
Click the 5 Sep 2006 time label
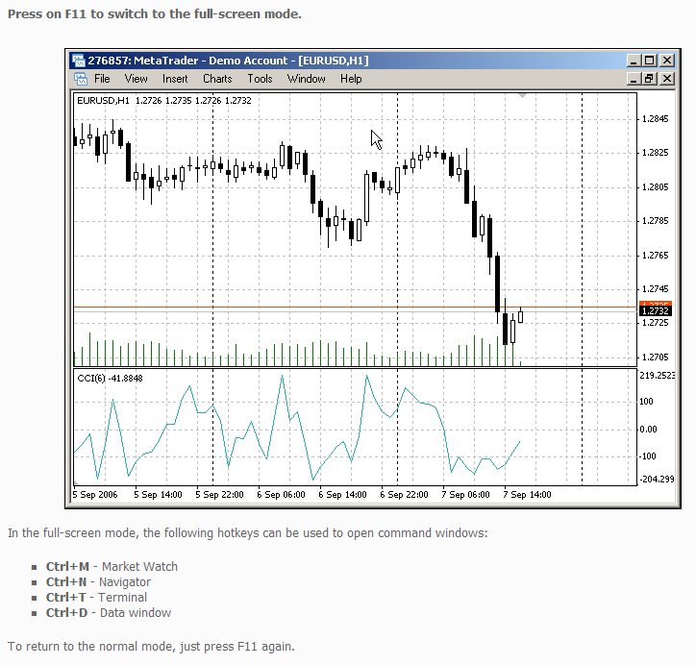click(95, 495)
